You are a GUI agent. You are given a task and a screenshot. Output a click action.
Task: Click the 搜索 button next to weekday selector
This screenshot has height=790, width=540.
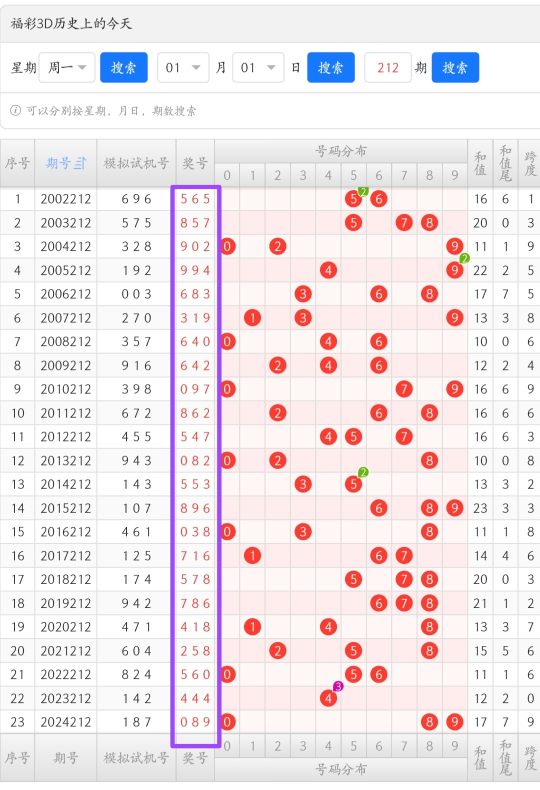pyautogui.click(x=123, y=68)
